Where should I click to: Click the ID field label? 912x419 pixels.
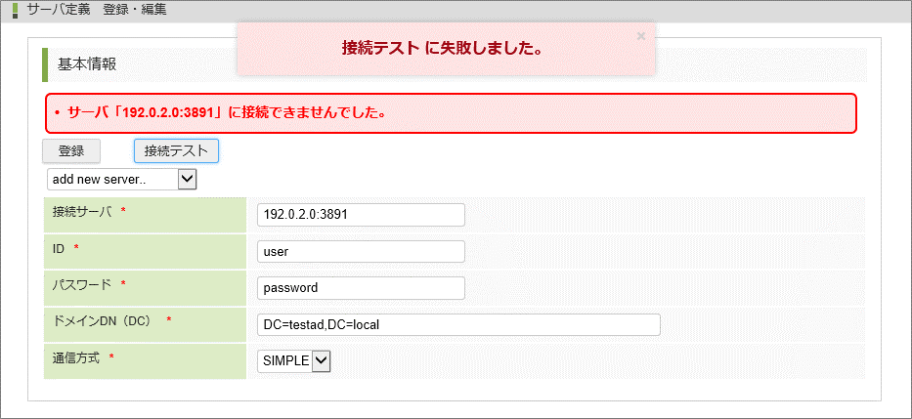(x=59, y=249)
